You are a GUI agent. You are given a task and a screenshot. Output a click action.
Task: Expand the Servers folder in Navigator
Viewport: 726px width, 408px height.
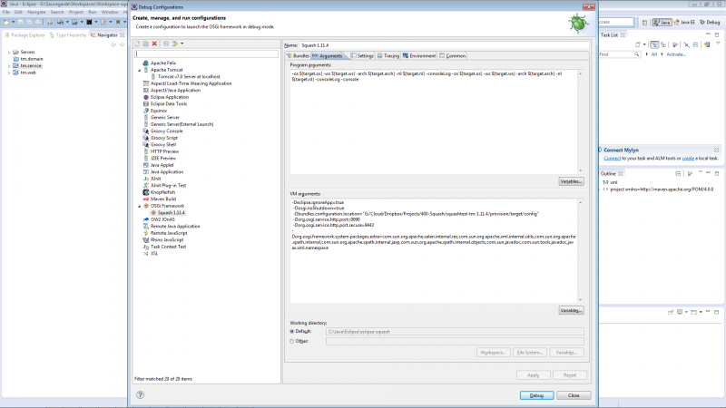tap(9, 53)
